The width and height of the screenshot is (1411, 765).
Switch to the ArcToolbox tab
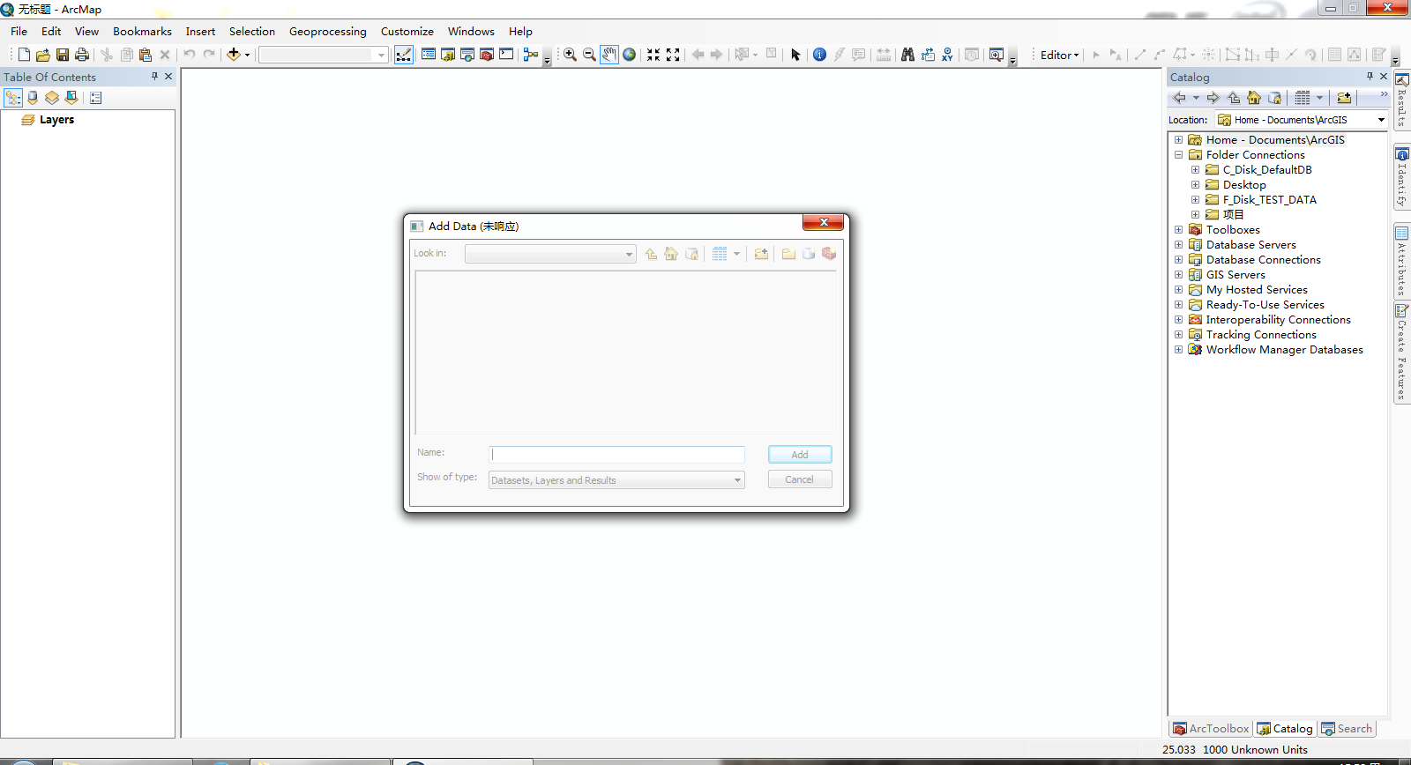1211,729
